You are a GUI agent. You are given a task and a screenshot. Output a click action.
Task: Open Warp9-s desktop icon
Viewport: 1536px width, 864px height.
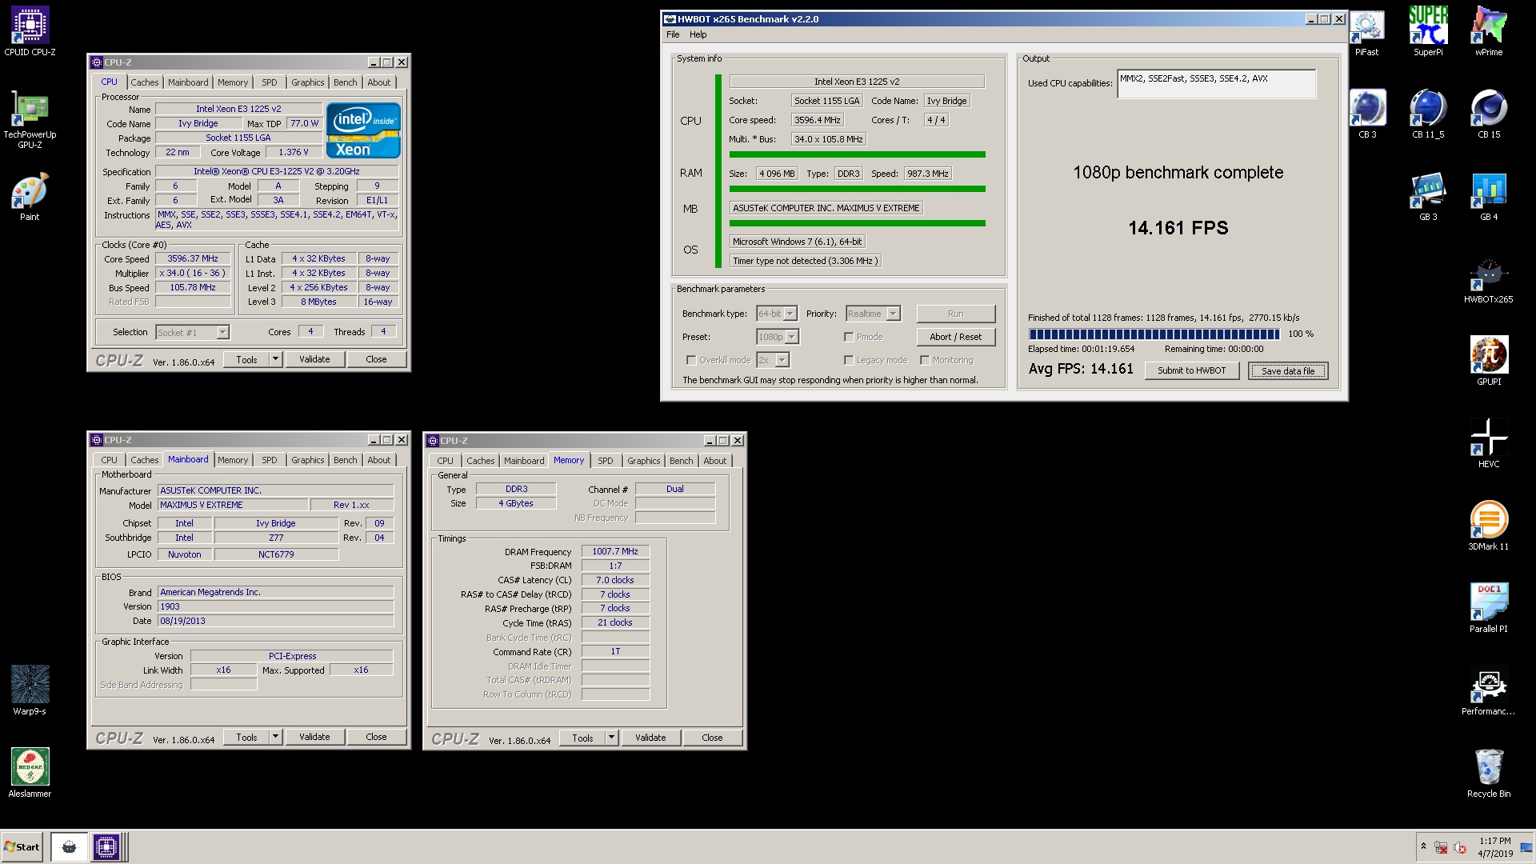pos(30,690)
